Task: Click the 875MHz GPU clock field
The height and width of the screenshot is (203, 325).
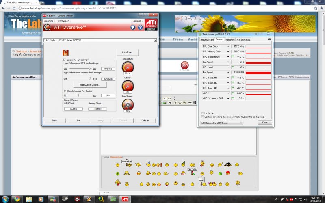Action: tap(108, 69)
